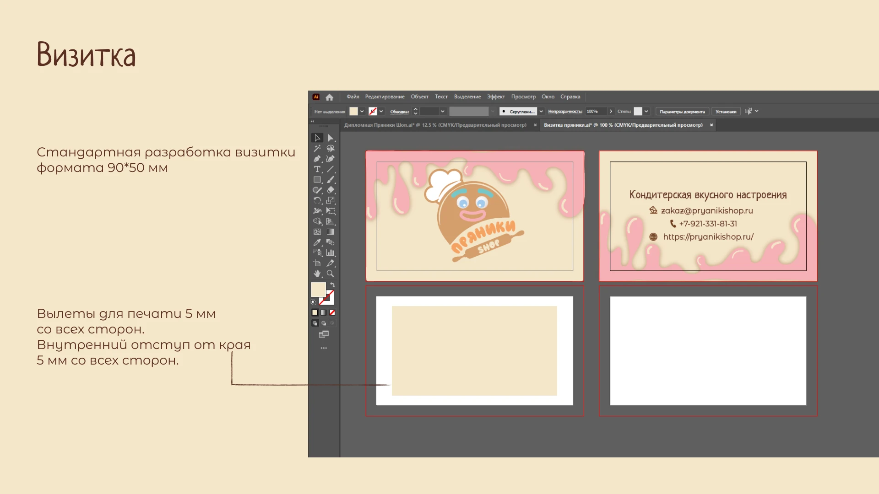Select the Pen tool
This screenshot has height=494, width=879.
point(317,159)
